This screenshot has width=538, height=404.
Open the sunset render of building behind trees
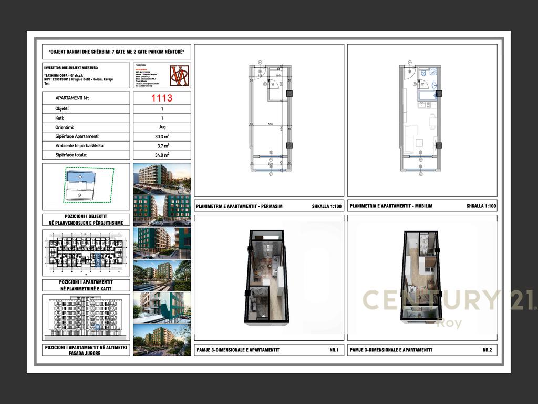tap(162, 340)
